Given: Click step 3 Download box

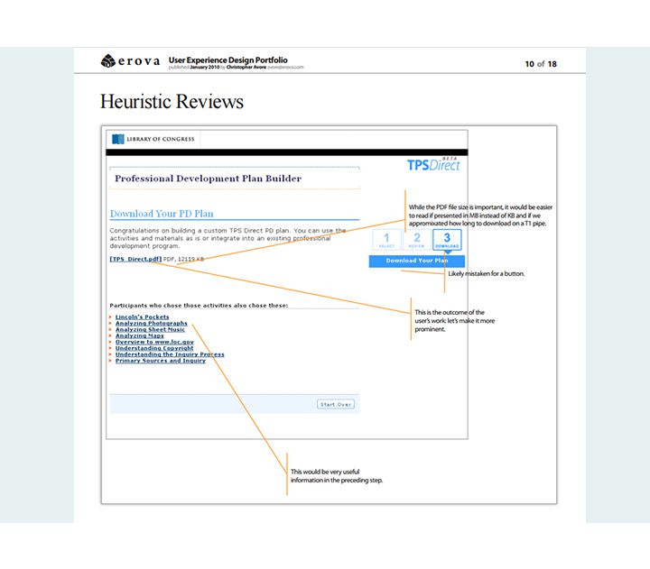Looking at the screenshot, I should click(447, 240).
